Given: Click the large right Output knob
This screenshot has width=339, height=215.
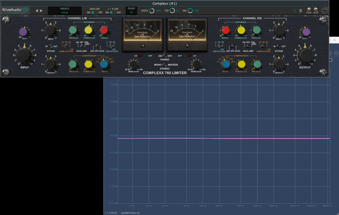Looking at the screenshot, I should coord(305,55).
